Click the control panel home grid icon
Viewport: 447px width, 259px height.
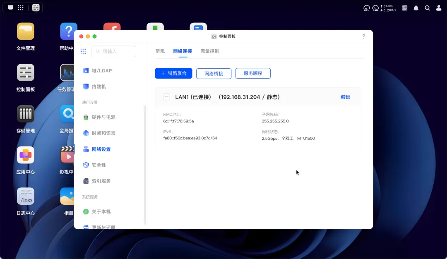tap(83, 51)
